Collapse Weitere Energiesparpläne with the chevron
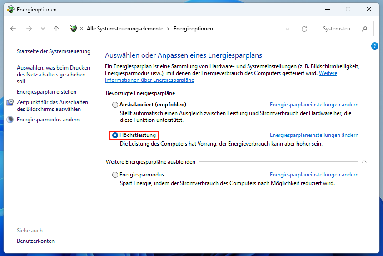 coord(364,161)
